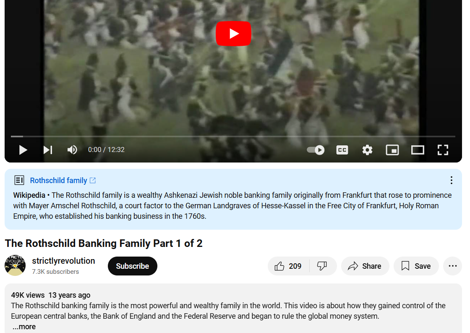Dislike the video with thumbs down
The image size is (470, 333).
pyautogui.click(x=322, y=266)
